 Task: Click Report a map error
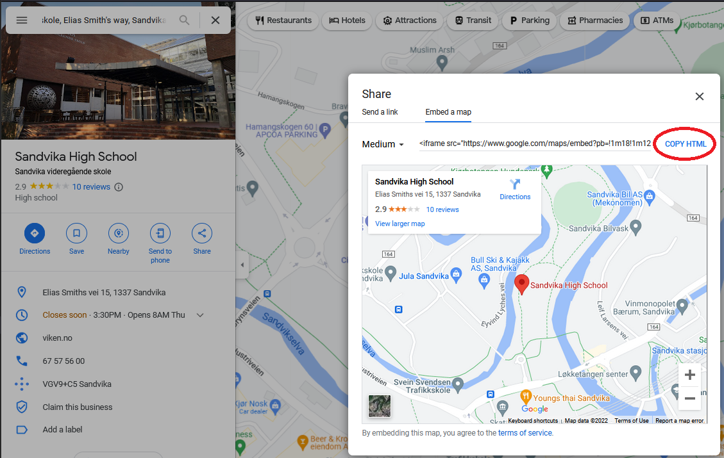[x=679, y=421]
